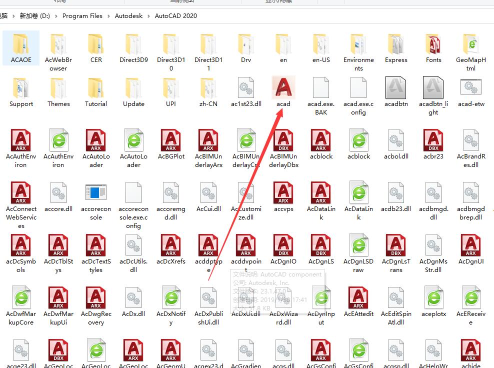Screen dimensions: 494x368
Task: Click the acadbtn_light file icon
Action: click(x=433, y=87)
